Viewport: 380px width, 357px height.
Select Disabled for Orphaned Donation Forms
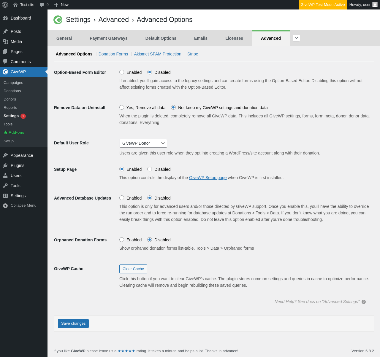point(150,240)
